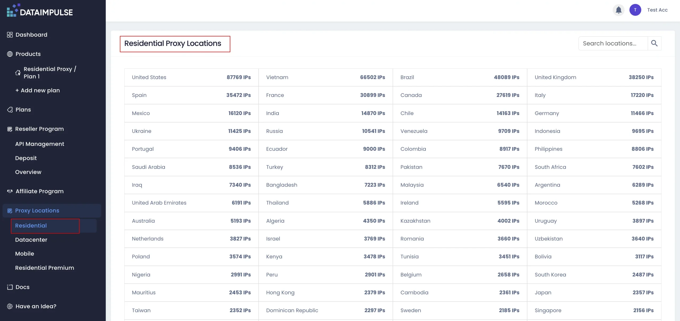680x321 pixels.
Task: Click the Proxy Locations icon
Action: point(10,211)
